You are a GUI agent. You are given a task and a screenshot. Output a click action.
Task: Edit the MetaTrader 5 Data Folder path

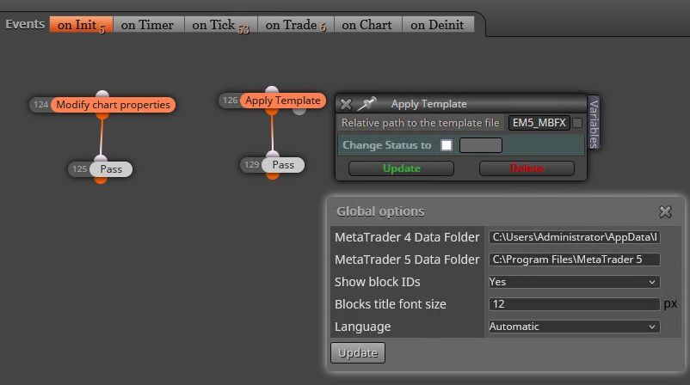574,260
